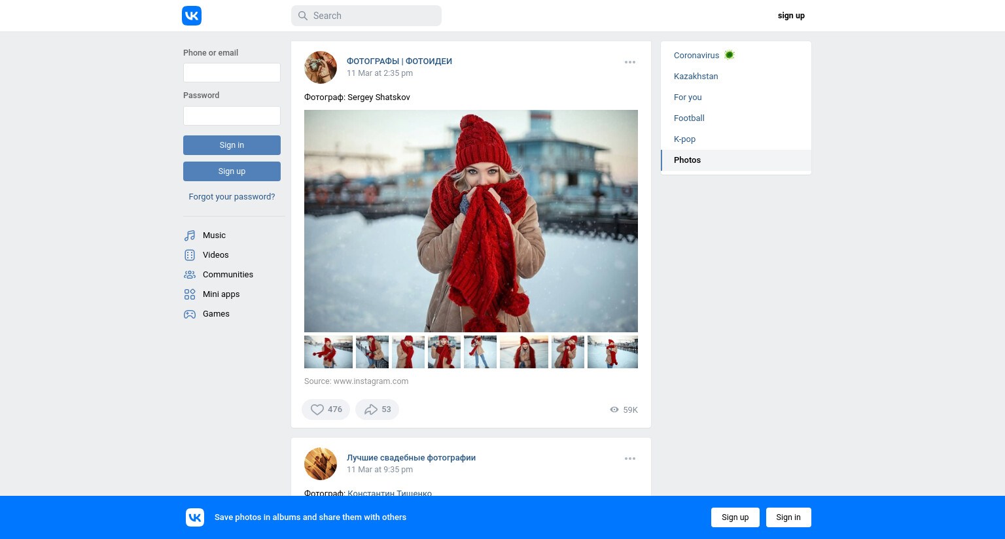Open the fifth thumbnail in the photo strip
The image size is (1005, 539).
click(x=480, y=352)
